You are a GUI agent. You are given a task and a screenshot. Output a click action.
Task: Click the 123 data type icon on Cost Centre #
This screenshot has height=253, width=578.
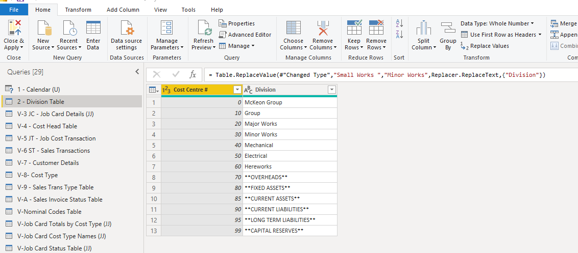[x=166, y=90]
